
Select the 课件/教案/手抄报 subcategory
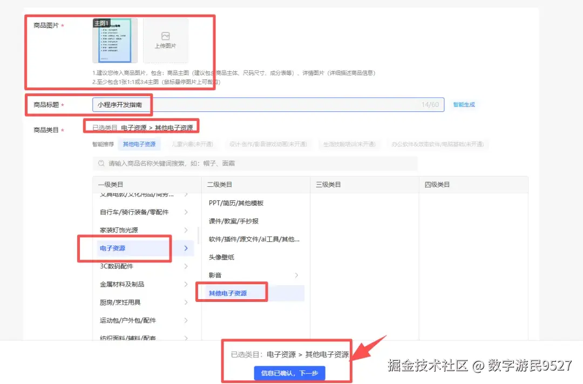230,221
